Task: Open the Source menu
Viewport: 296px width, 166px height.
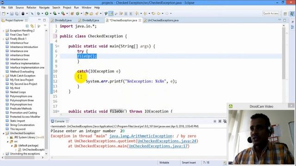Action: (x=19, y=7)
